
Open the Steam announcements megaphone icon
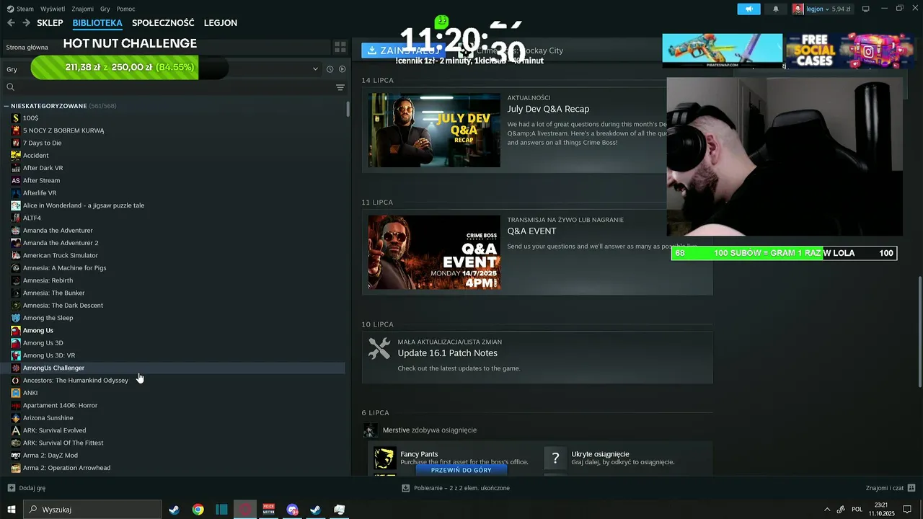click(x=748, y=9)
